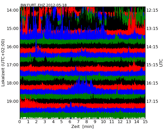Click the 13:15 UTC tick label
This screenshot has height=132, width=165.
152,28
